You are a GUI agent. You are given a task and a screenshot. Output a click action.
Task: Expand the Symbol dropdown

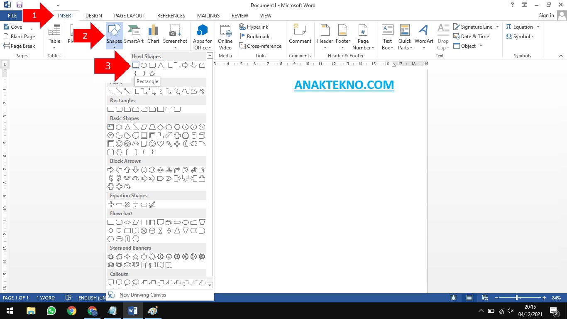[520, 37]
